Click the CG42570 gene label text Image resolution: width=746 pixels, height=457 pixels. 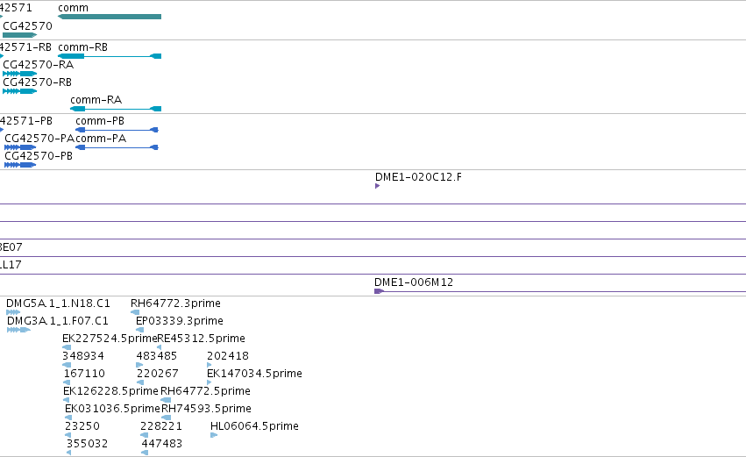point(27,26)
